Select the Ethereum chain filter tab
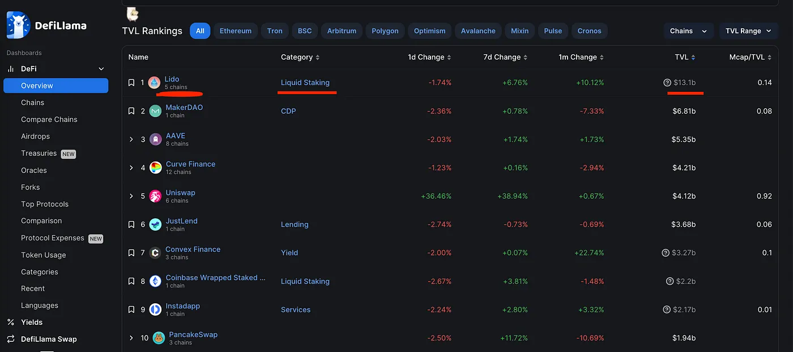The image size is (793, 352). (x=235, y=31)
